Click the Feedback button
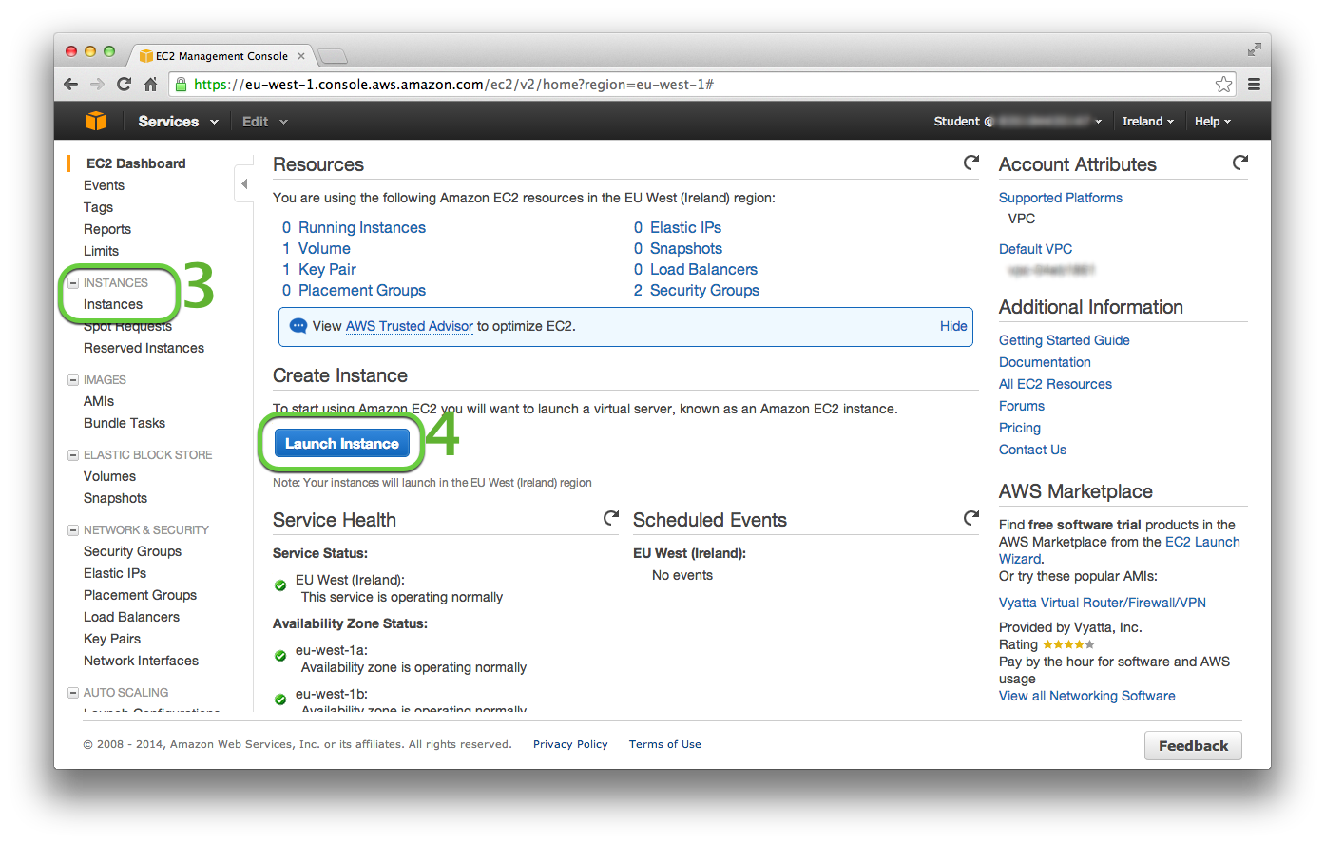 pos(1193,746)
